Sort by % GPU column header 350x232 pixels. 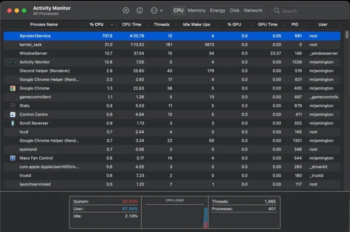coord(234,25)
